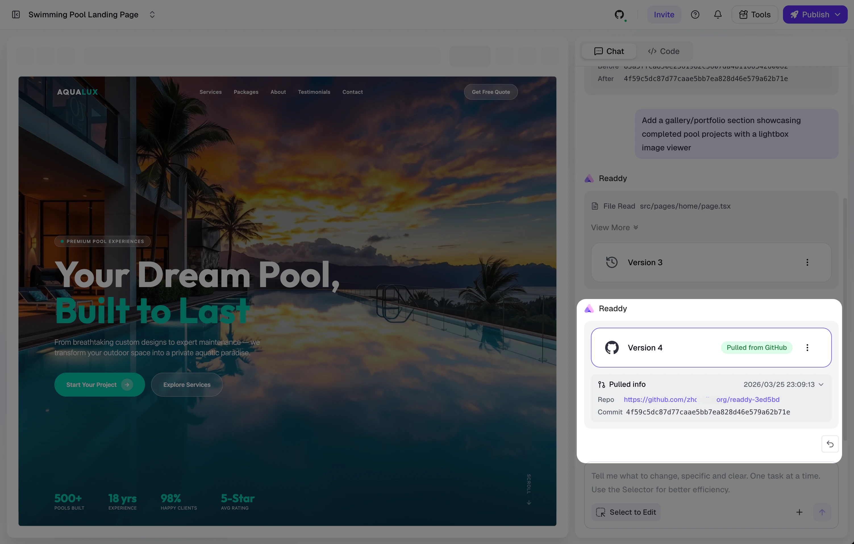Screen dimensions: 854x544
Task: Click the revert icon below the pulled info
Action: coord(830,444)
